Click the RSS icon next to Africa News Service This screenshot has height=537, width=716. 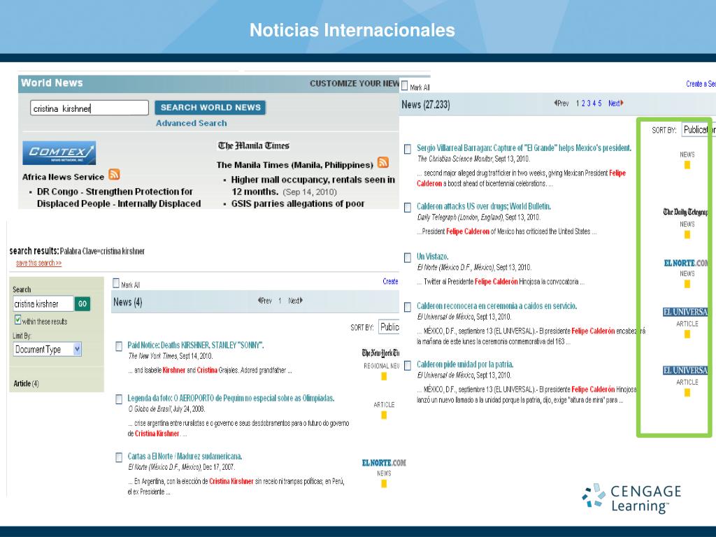(x=114, y=174)
